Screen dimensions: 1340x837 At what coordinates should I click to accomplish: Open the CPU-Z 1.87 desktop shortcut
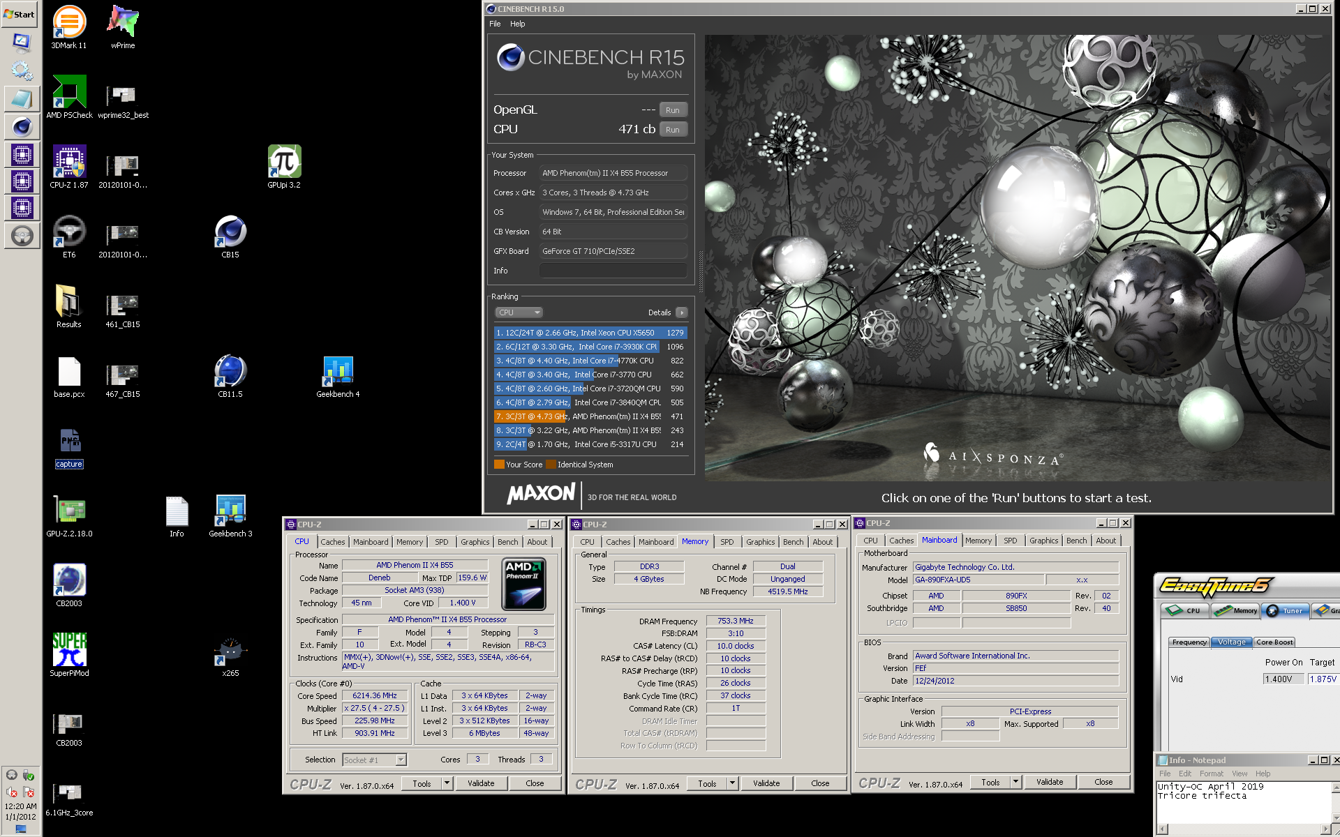tap(69, 166)
